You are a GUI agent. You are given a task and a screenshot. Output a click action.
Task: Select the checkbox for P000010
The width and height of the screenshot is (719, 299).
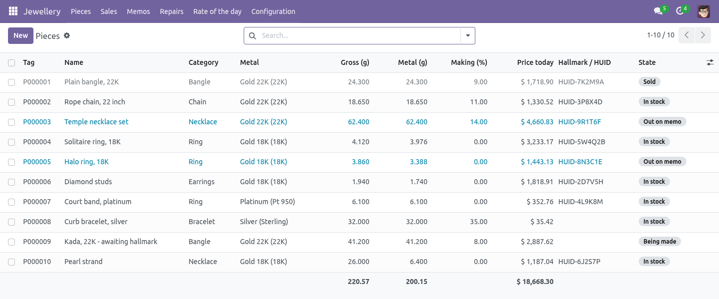(11, 262)
